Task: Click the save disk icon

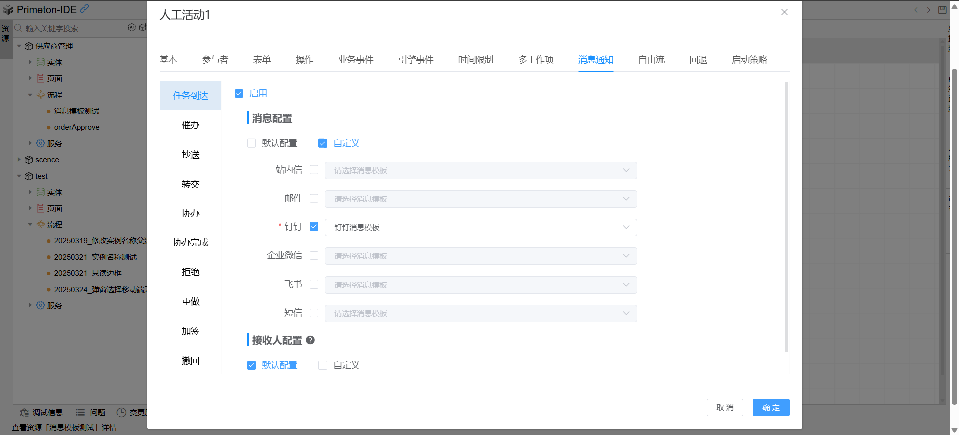Action: [942, 10]
